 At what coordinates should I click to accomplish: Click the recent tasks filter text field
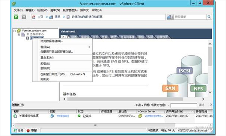[x=184, y=105]
